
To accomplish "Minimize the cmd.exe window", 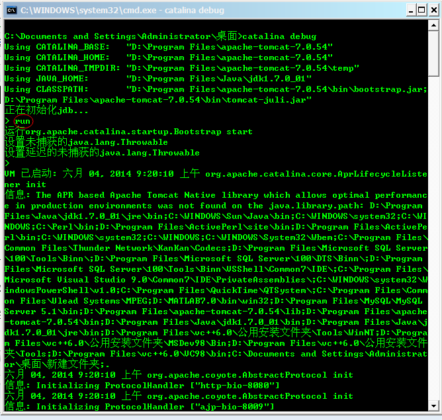I will [x=411, y=10].
